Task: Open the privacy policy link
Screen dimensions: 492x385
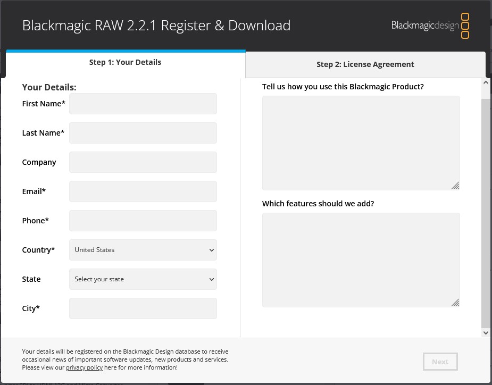Action: coord(84,367)
